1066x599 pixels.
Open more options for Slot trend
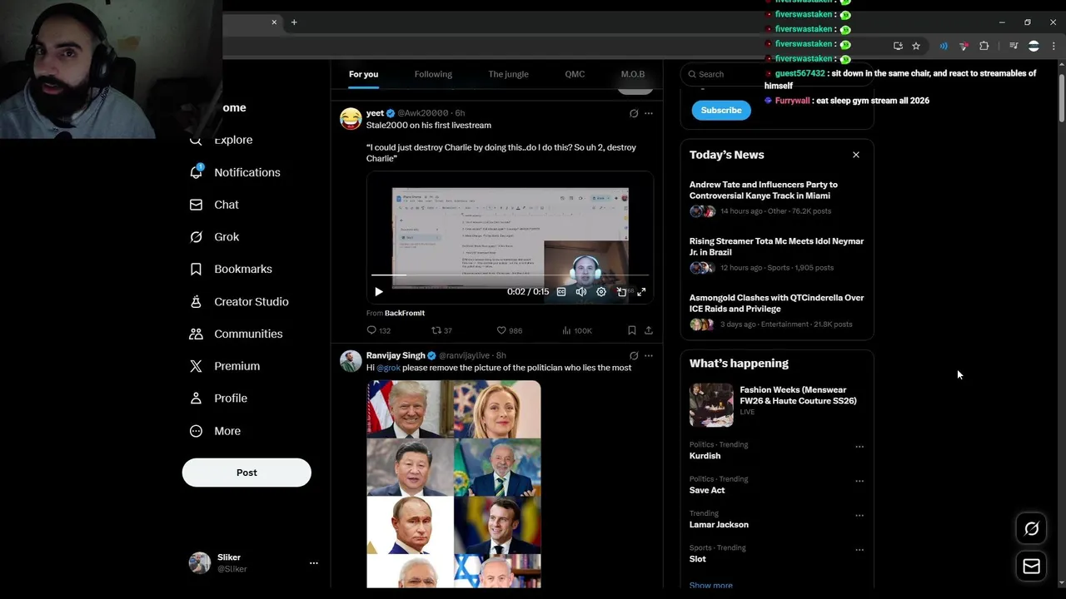tap(859, 550)
